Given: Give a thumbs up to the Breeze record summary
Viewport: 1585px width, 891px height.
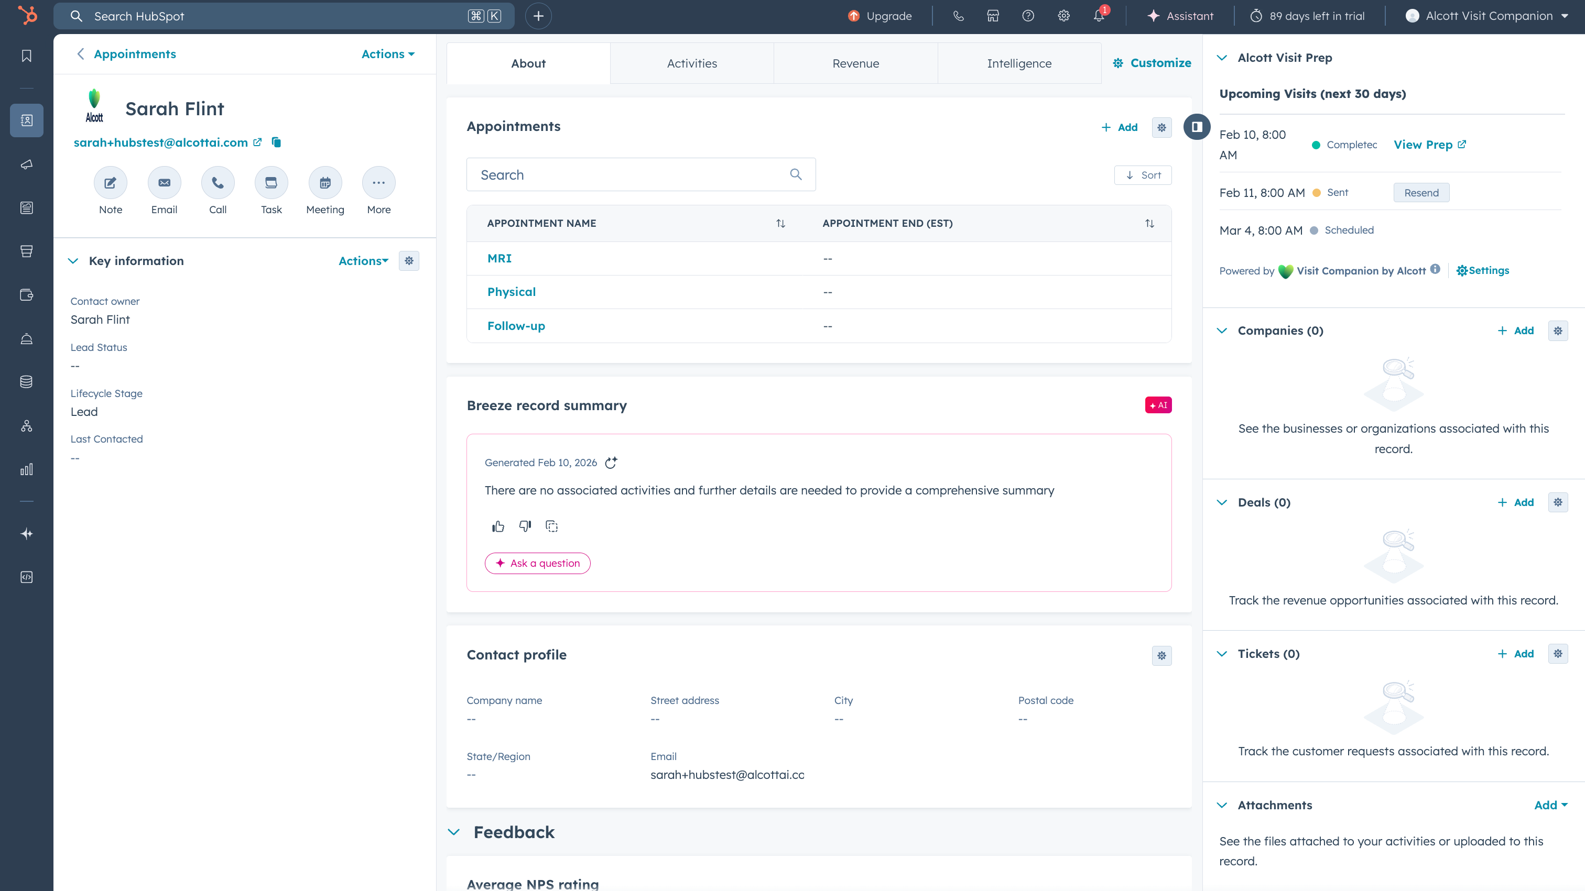Looking at the screenshot, I should (x=498, y=526).
